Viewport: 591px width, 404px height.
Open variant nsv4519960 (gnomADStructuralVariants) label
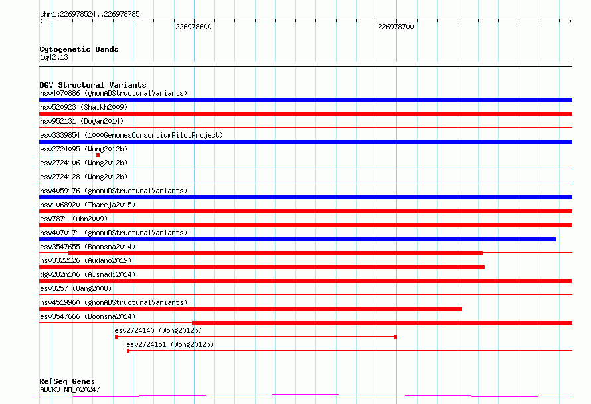click(114, 302)
